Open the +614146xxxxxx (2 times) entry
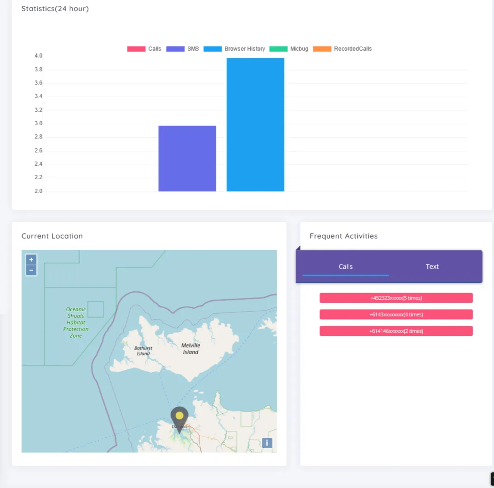 (396, 331)
